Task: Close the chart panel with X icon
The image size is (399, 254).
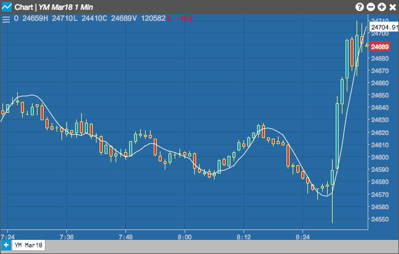Action: coord(392,7)
